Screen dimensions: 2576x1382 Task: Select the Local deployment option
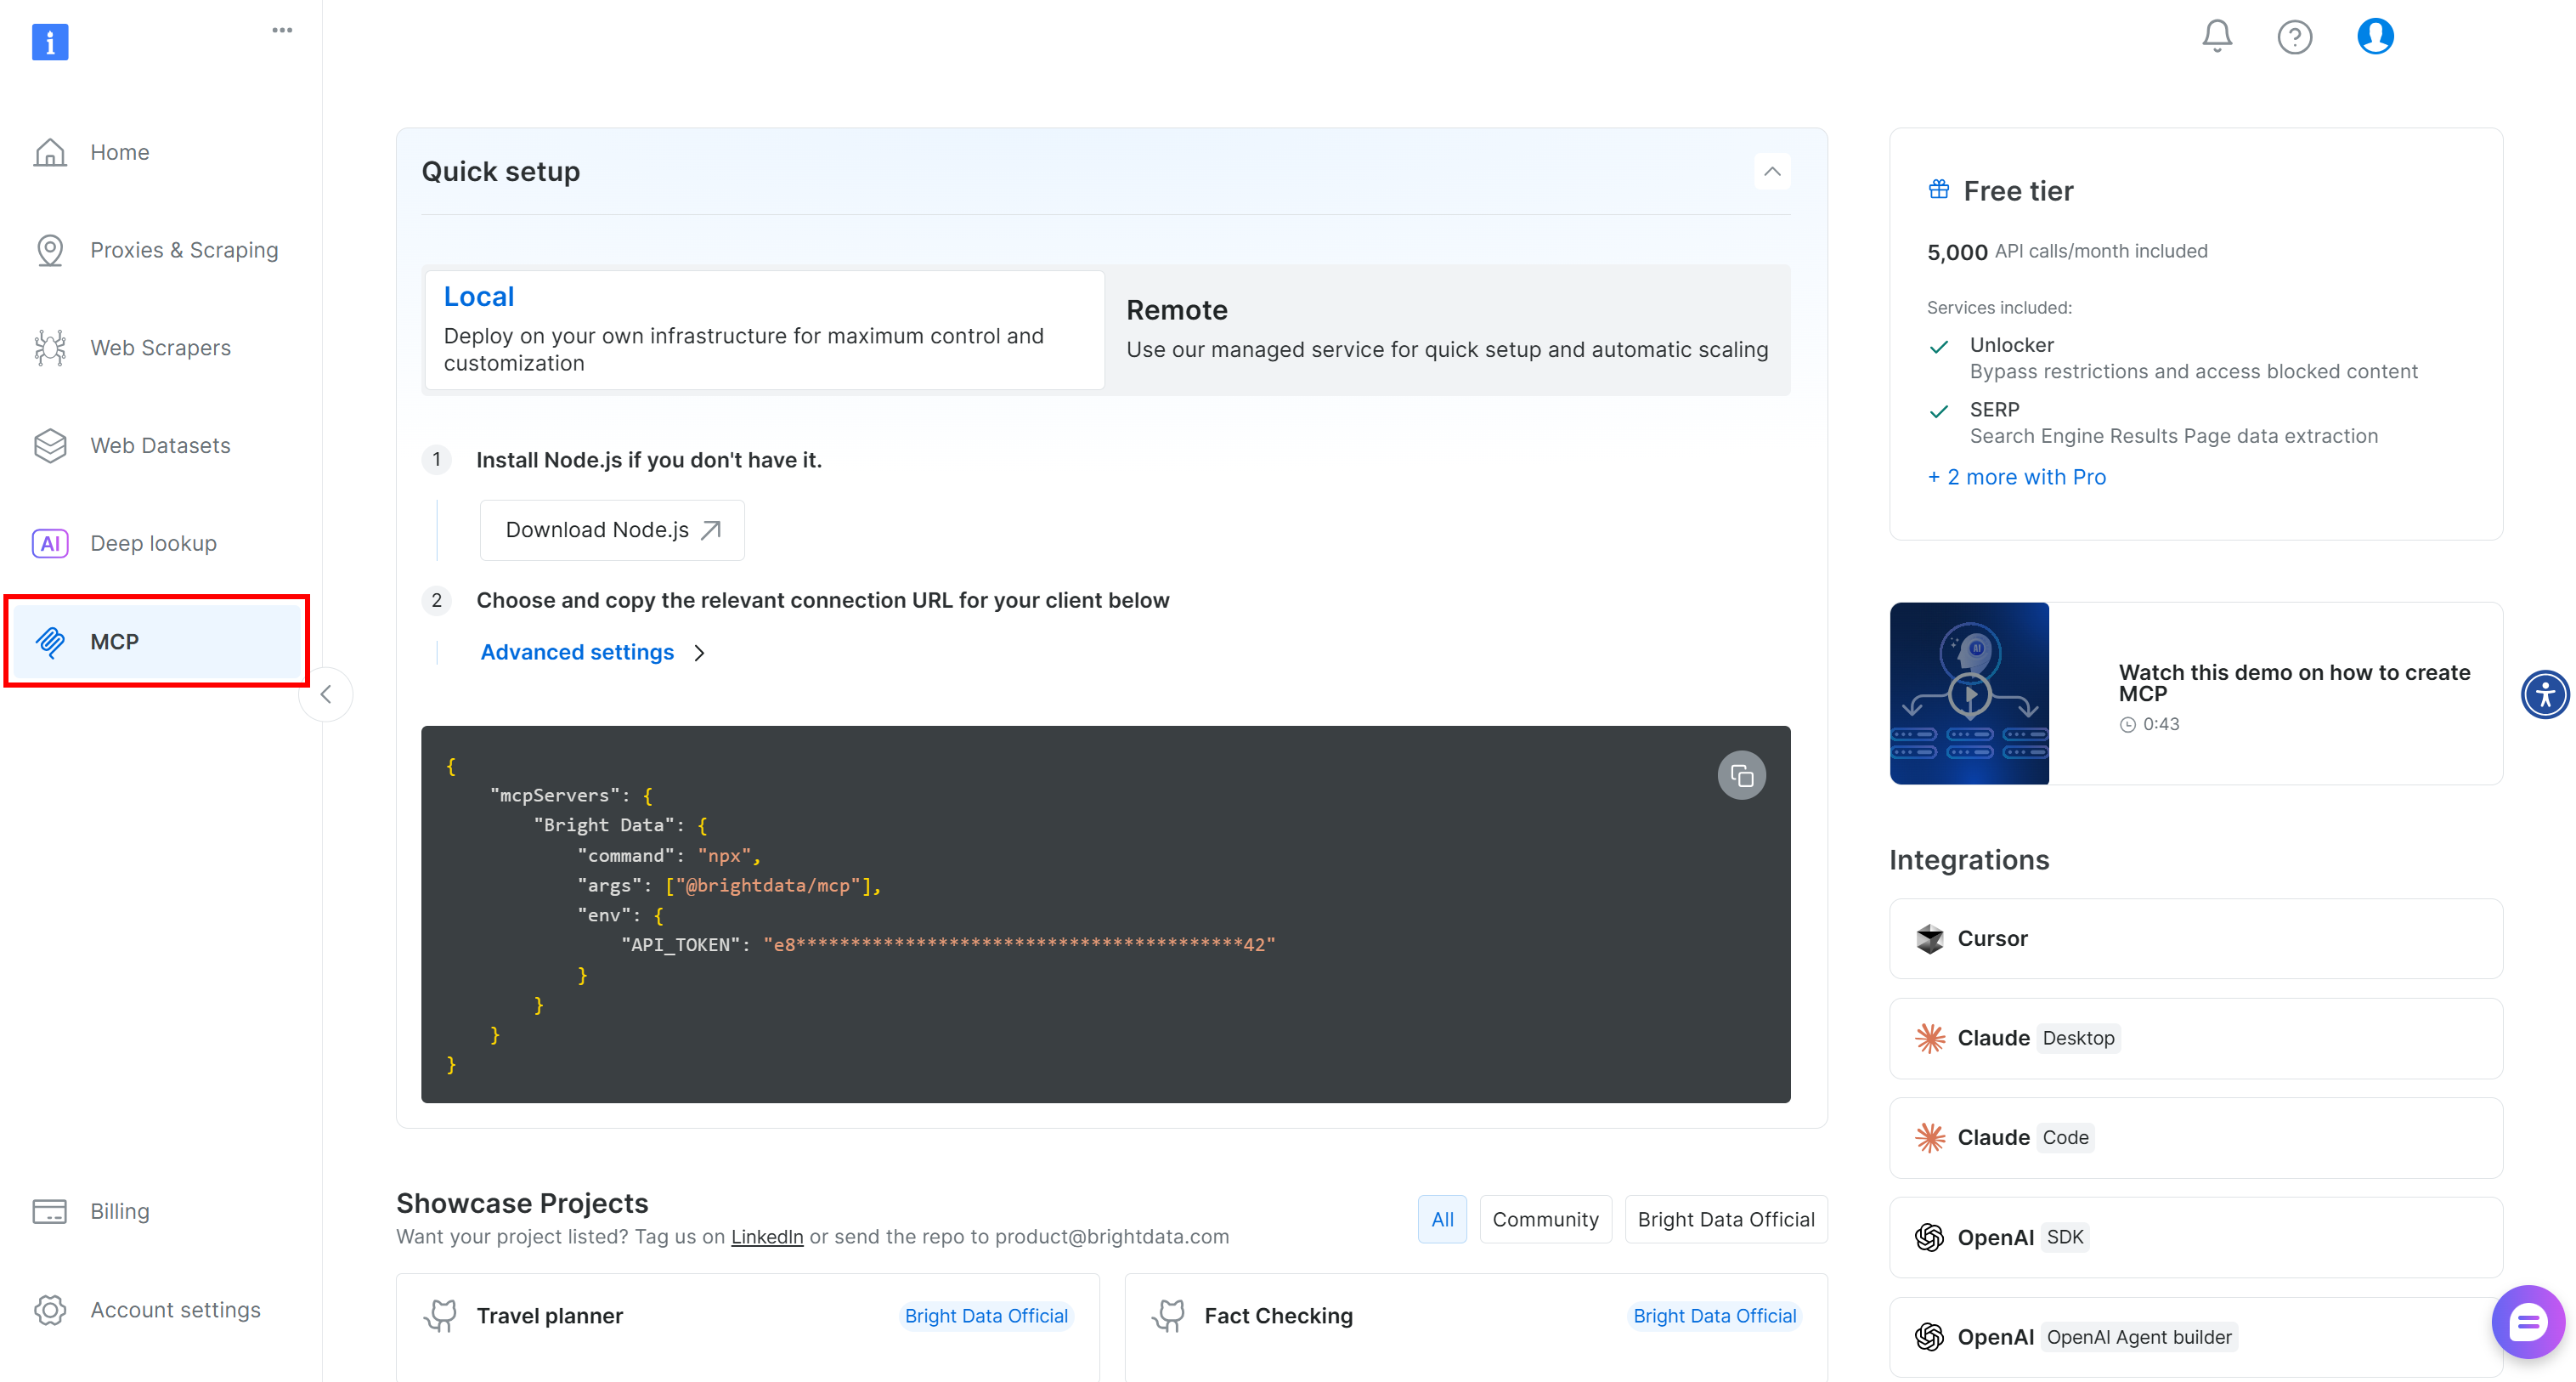pos(764,329)
